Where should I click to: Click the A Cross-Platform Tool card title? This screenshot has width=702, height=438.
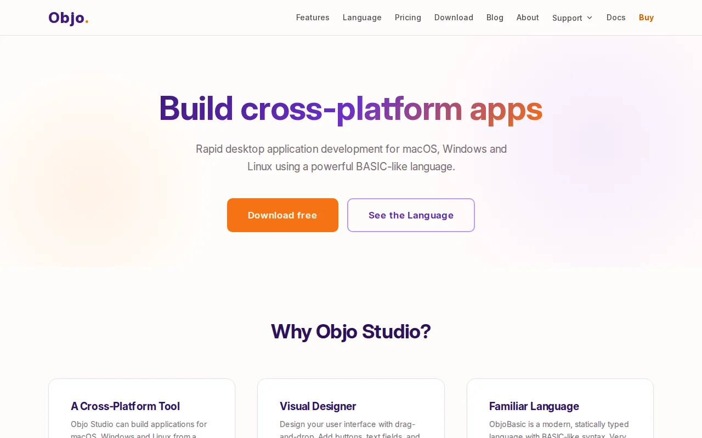(125, 406)
